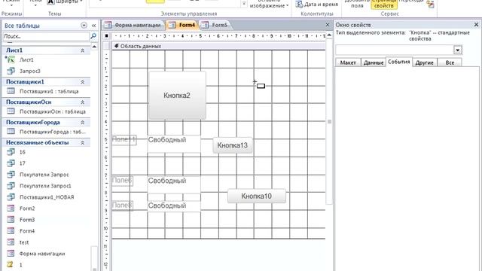The height and width of the screenshot is (271, 482).
Task: Click the Добавить поля ribbon button
Action: coord(357,4)
